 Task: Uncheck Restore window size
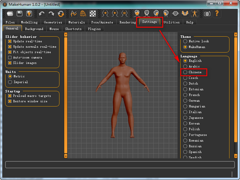[10, 101]
